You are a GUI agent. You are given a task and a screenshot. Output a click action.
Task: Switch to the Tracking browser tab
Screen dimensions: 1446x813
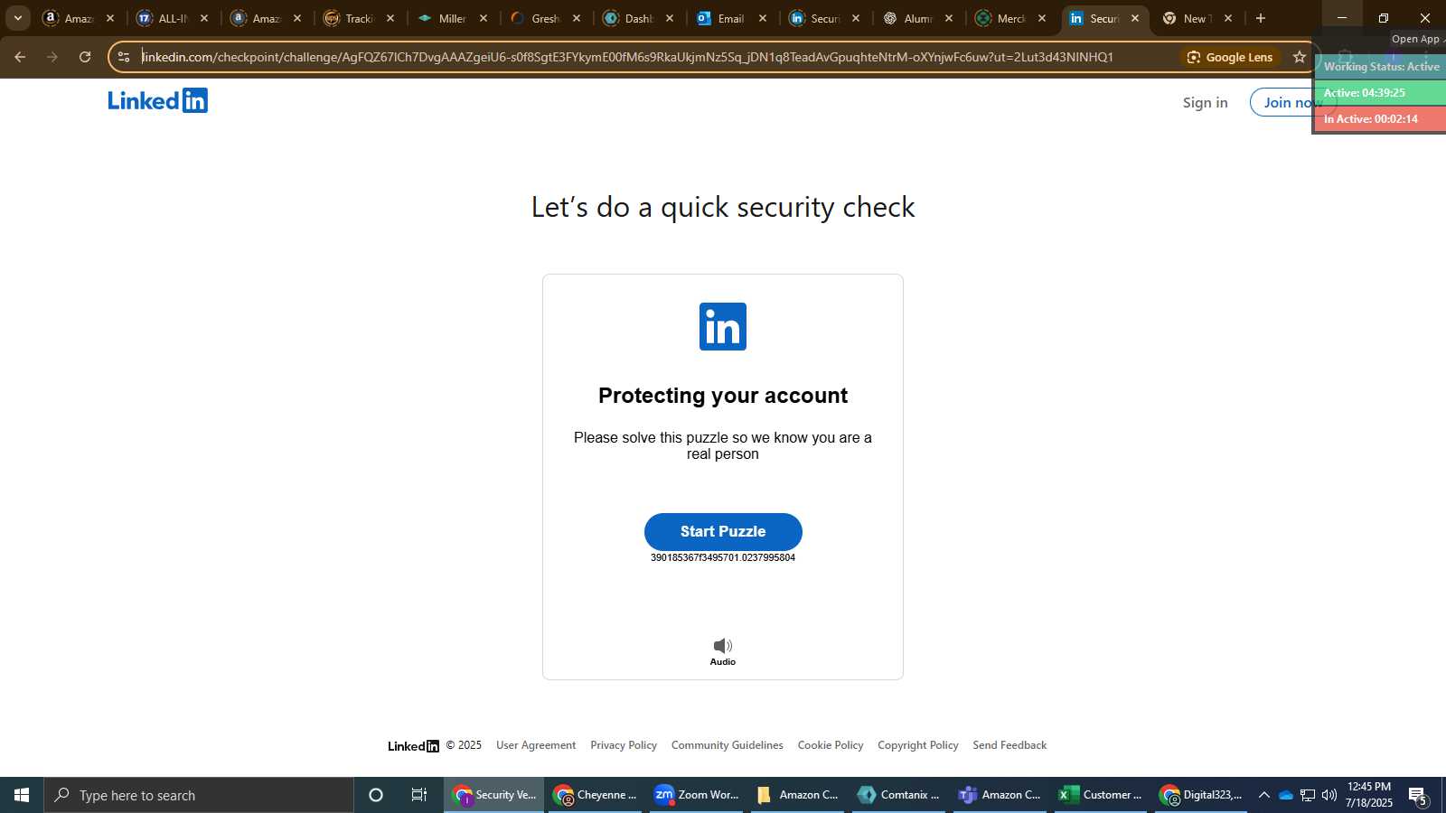[360, 18]
